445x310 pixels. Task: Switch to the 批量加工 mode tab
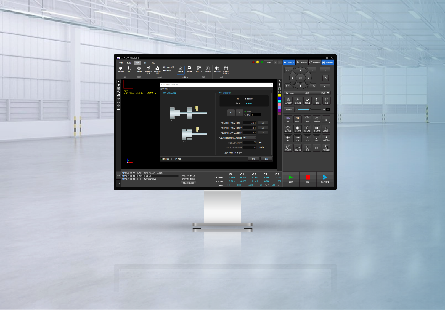tap(302, 63)
